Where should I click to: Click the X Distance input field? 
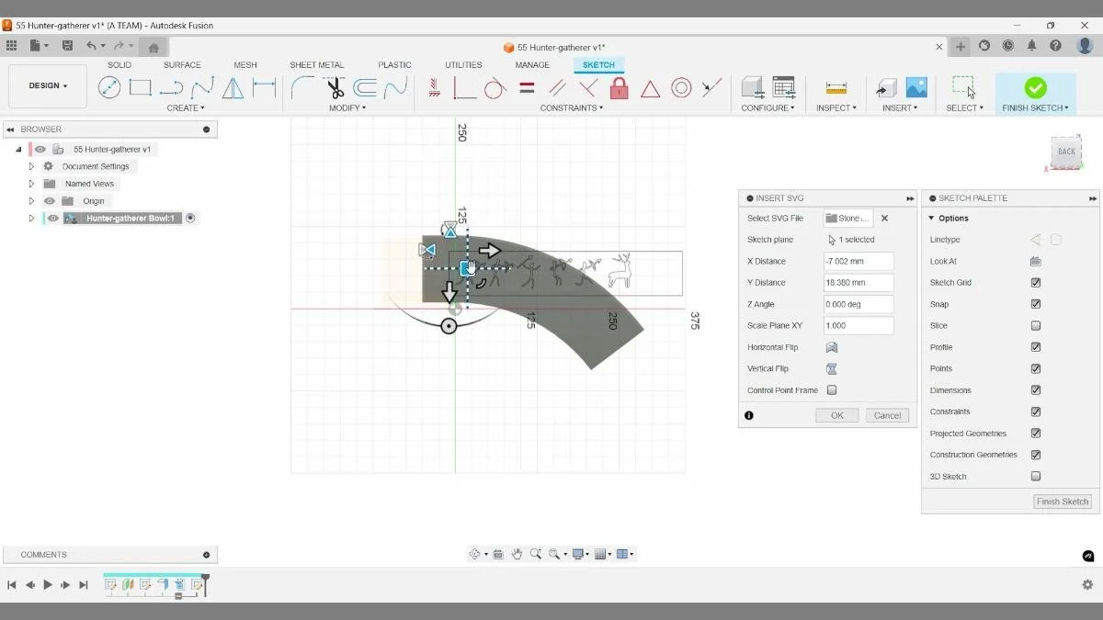[858, 261]
